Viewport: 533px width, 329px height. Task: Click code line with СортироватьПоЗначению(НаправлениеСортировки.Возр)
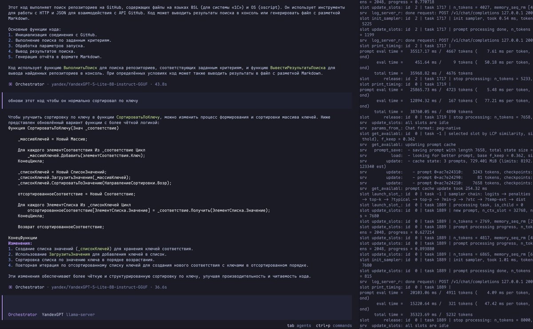(94, 183)
